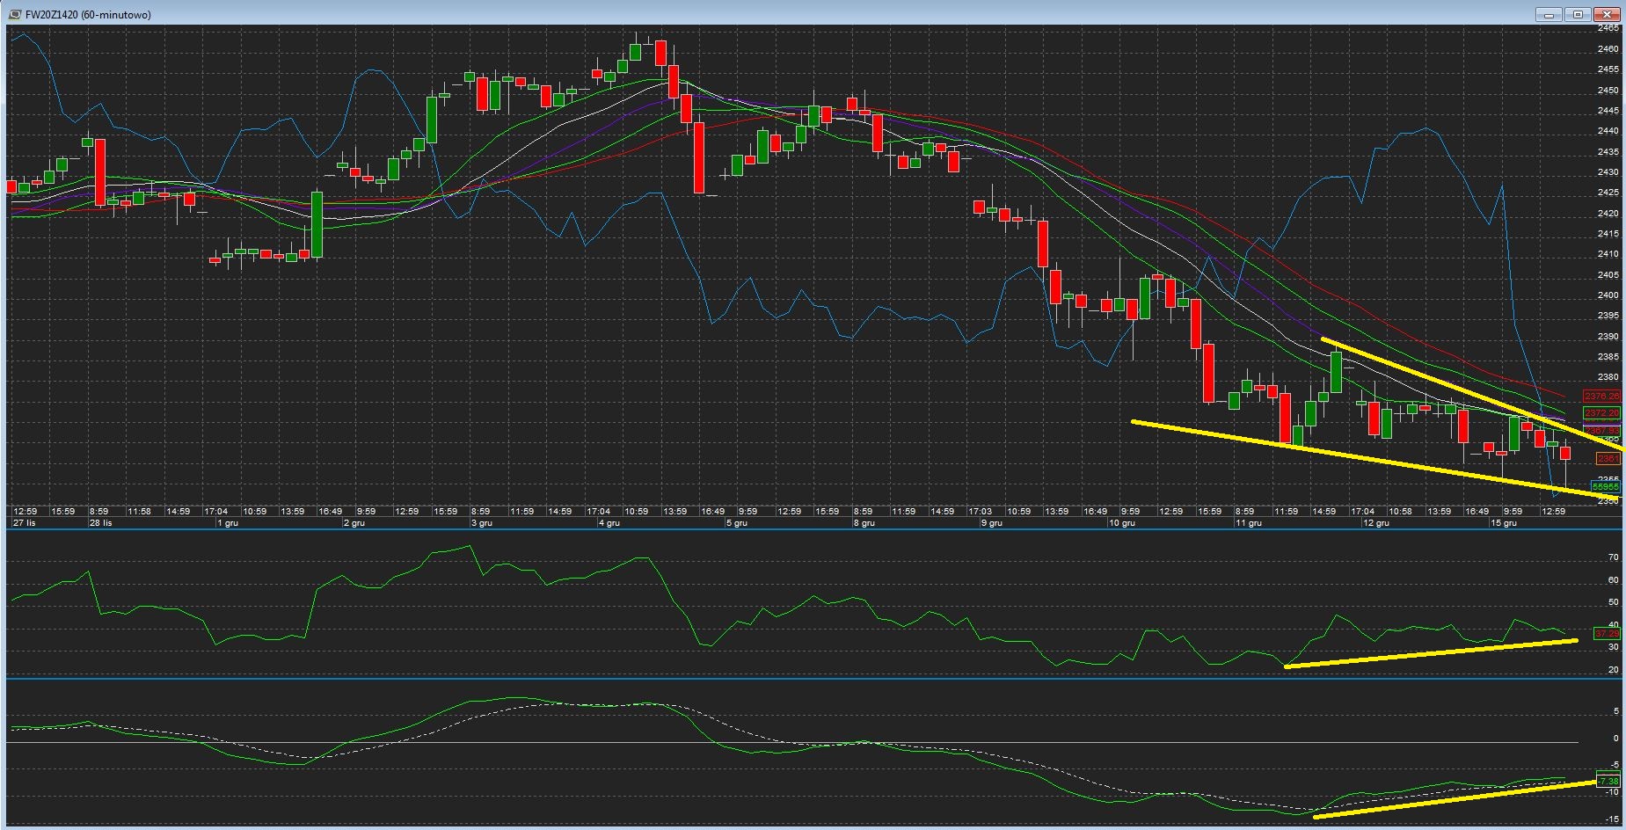This screenshot has height=830, width=1626.
Task: Click the FW20Z1420 (60-minutowo) window title
Action: (x=88, y=15)
